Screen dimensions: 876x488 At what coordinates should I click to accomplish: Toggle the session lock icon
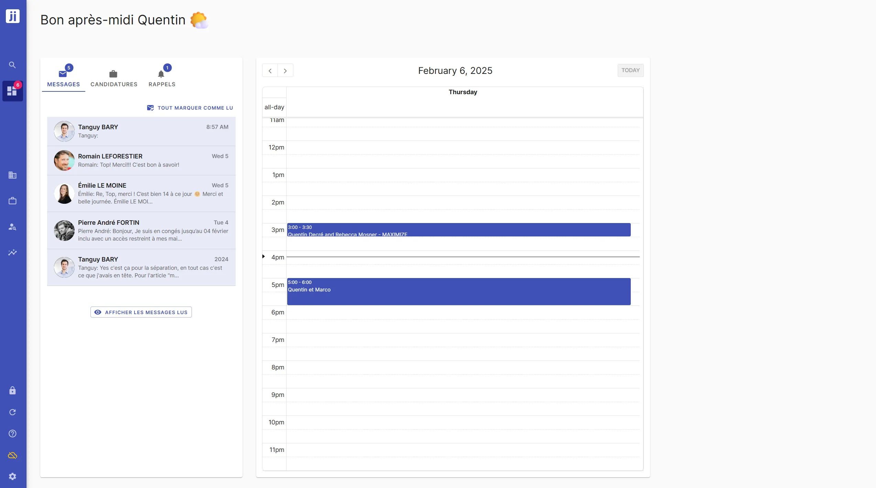[x=12, y=390]
